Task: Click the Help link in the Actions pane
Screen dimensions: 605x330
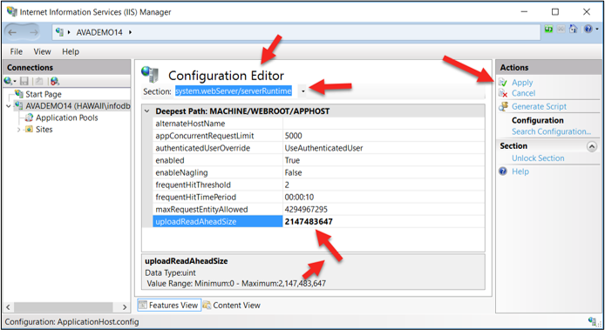Action: [520, 172]
